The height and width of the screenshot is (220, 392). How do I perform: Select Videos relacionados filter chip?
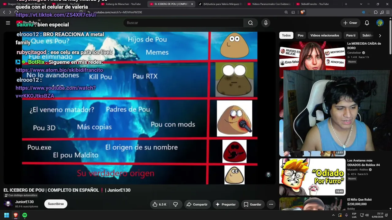[x=325, y=35]
